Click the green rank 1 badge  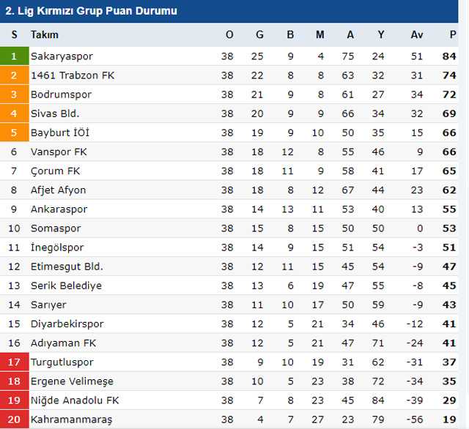pyautogui.click(x=13, y=56)
